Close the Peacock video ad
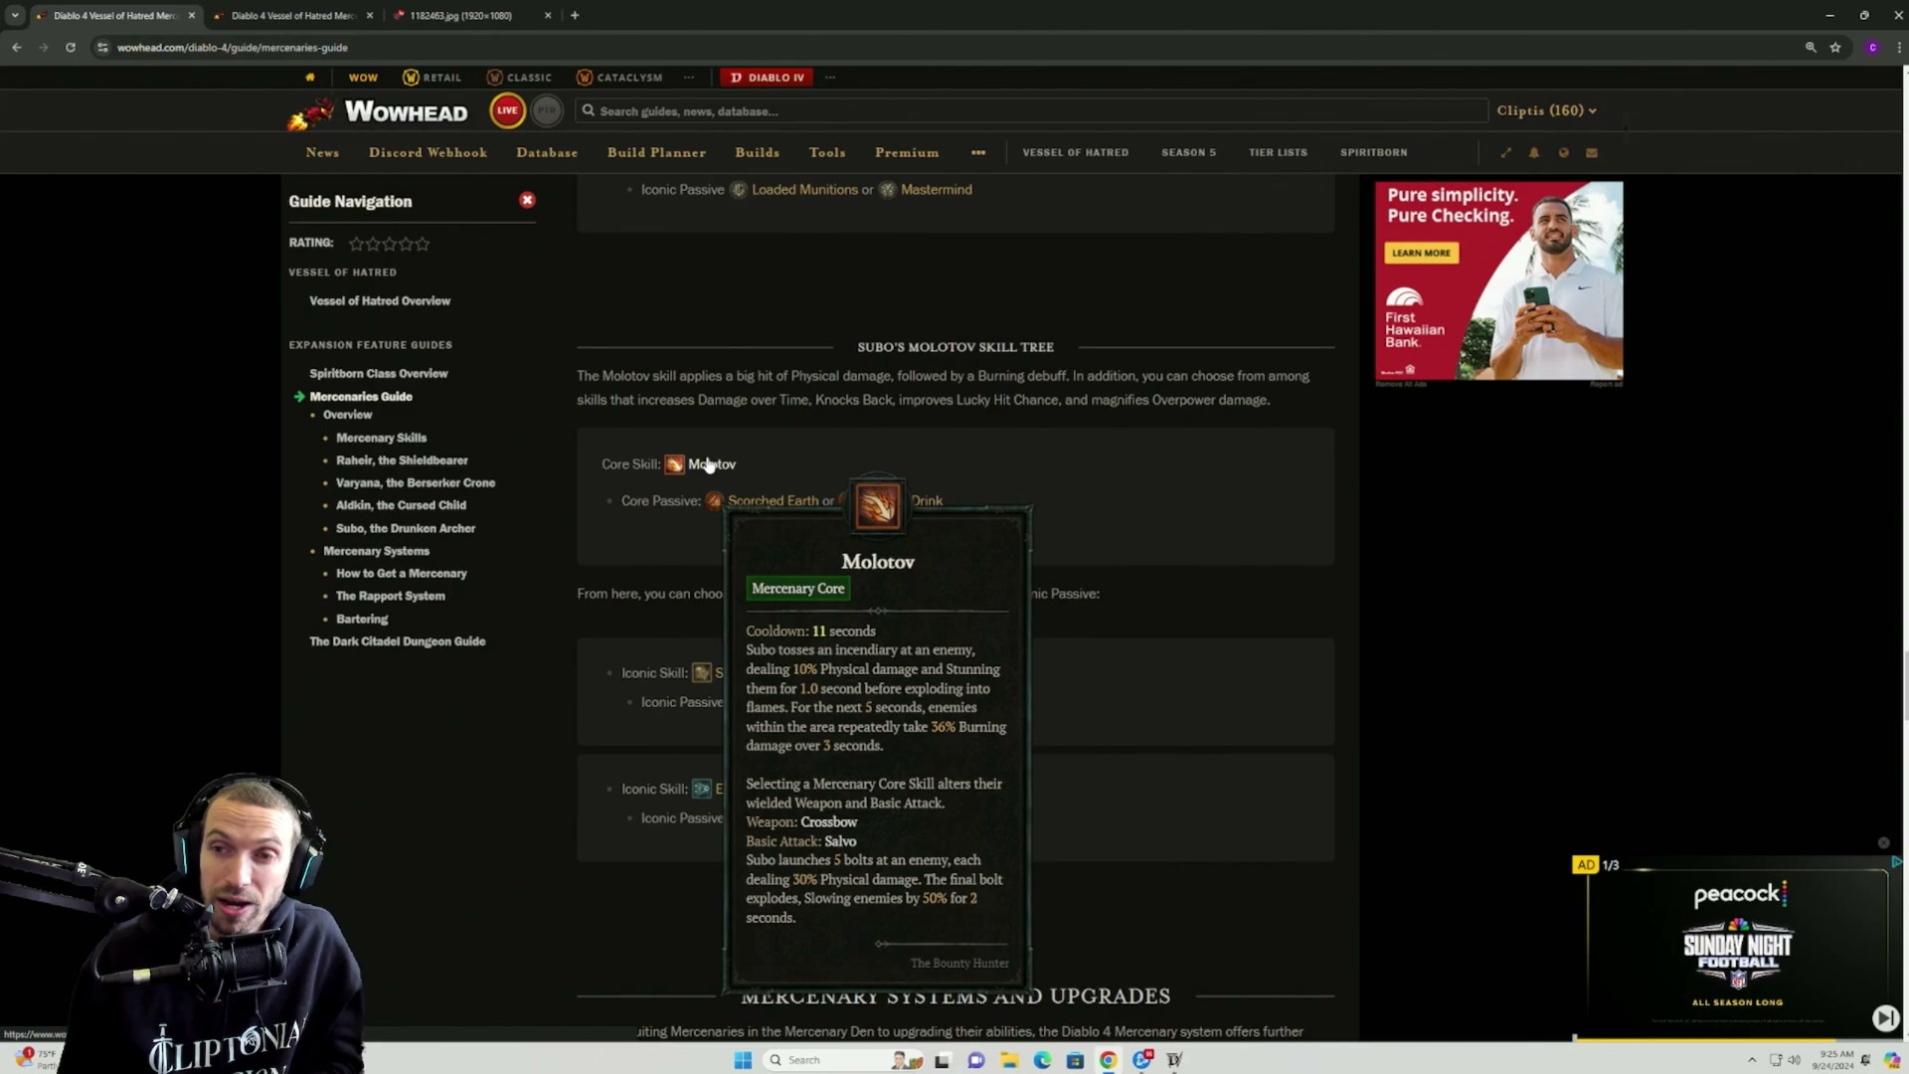 click(1883, 843)
